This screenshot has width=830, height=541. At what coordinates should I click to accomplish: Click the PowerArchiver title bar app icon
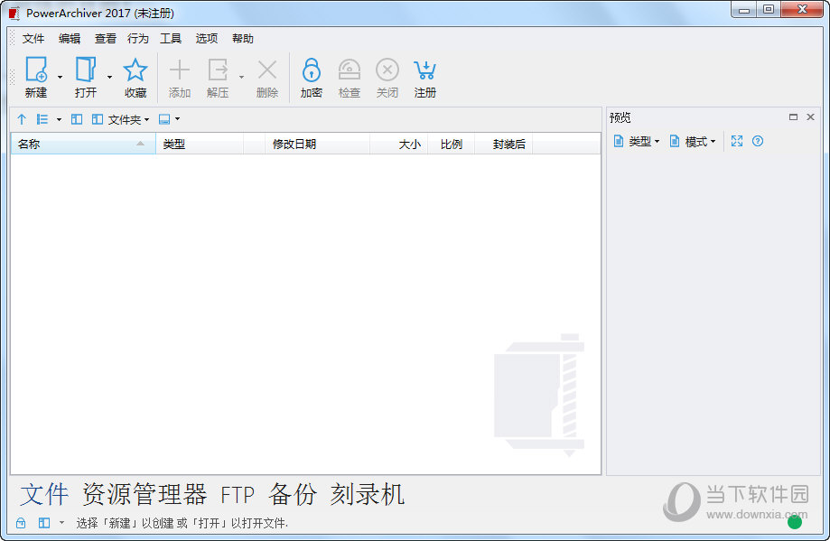coord(14,14)
